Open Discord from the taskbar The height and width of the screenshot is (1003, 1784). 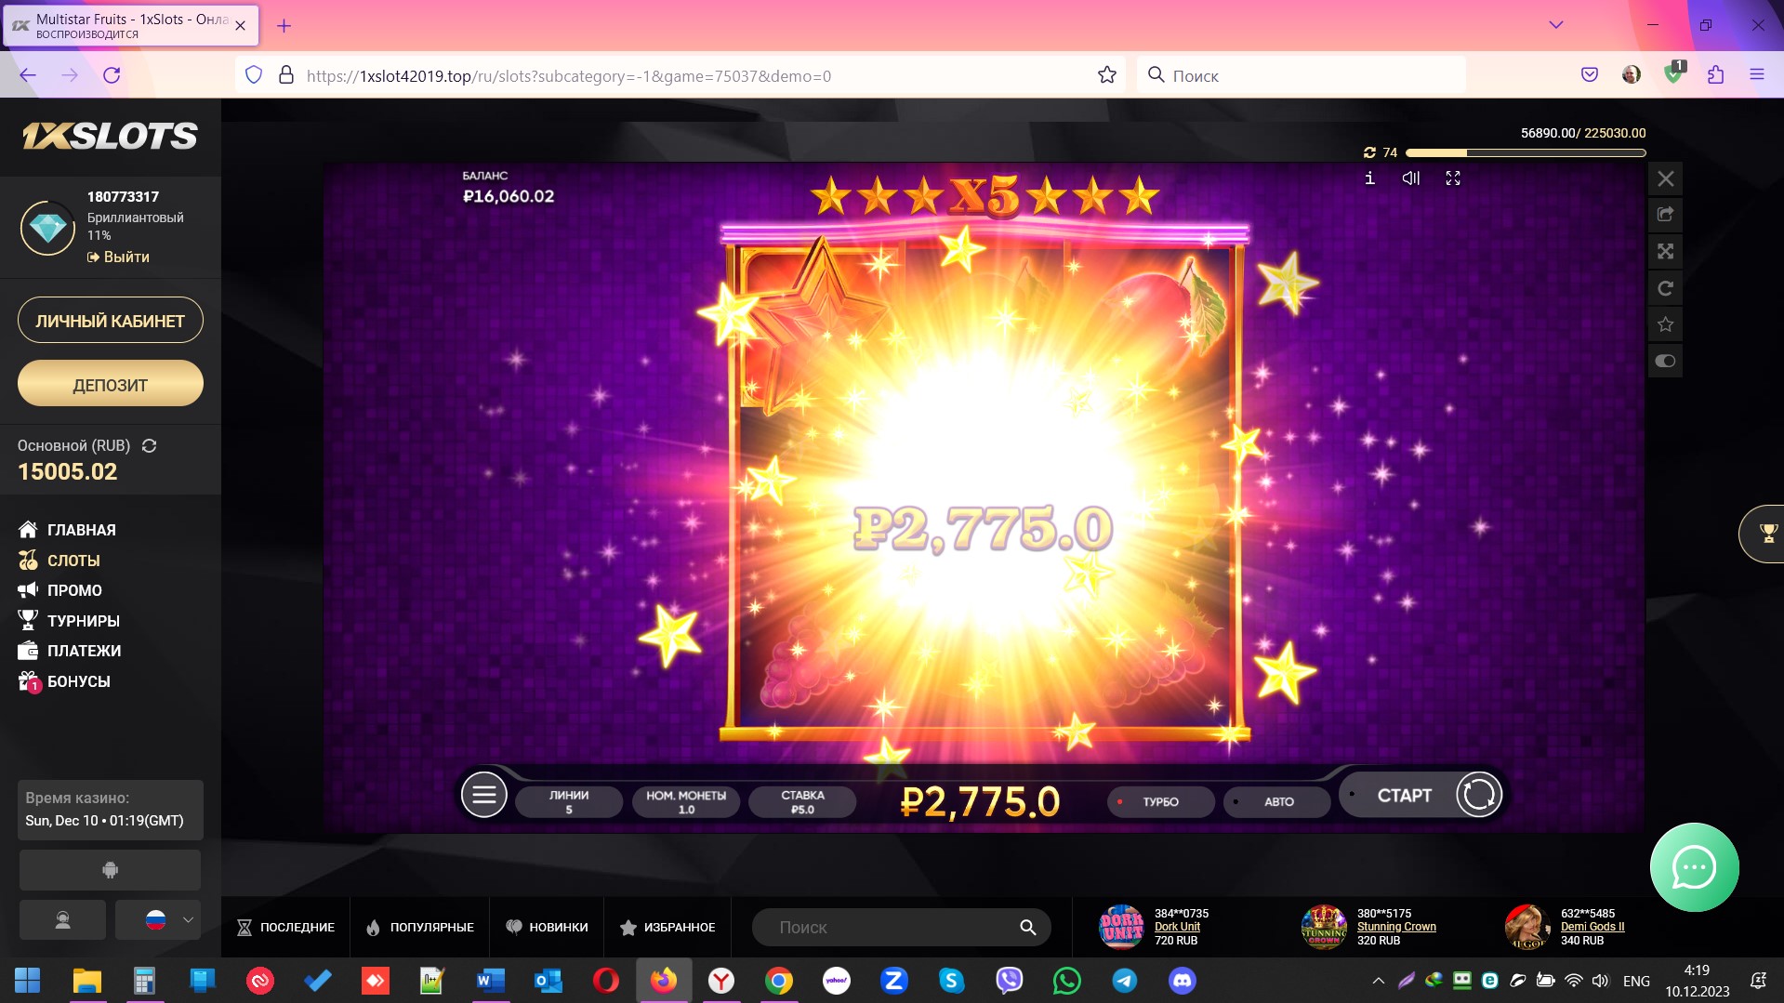pos(1182,980)
